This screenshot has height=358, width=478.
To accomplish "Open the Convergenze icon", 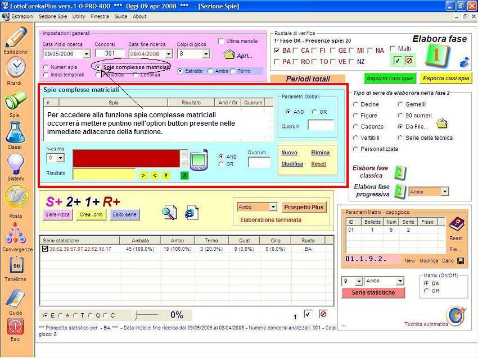I will [15, 233].
